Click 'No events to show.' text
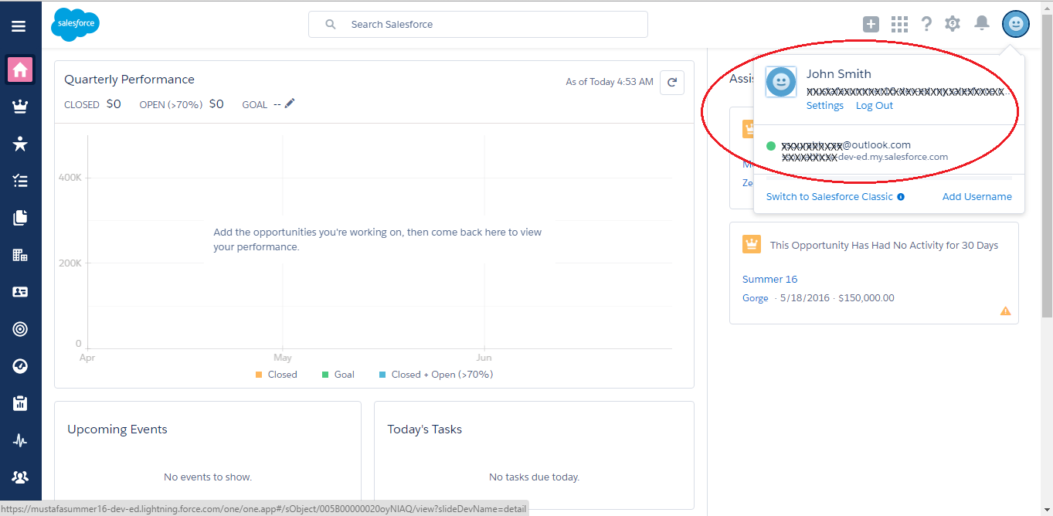Image resolution: width=1053 pixels, height=516 pixels. point(208,477)
